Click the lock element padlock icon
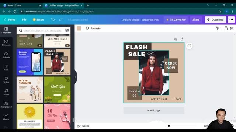 pos(226,29)
